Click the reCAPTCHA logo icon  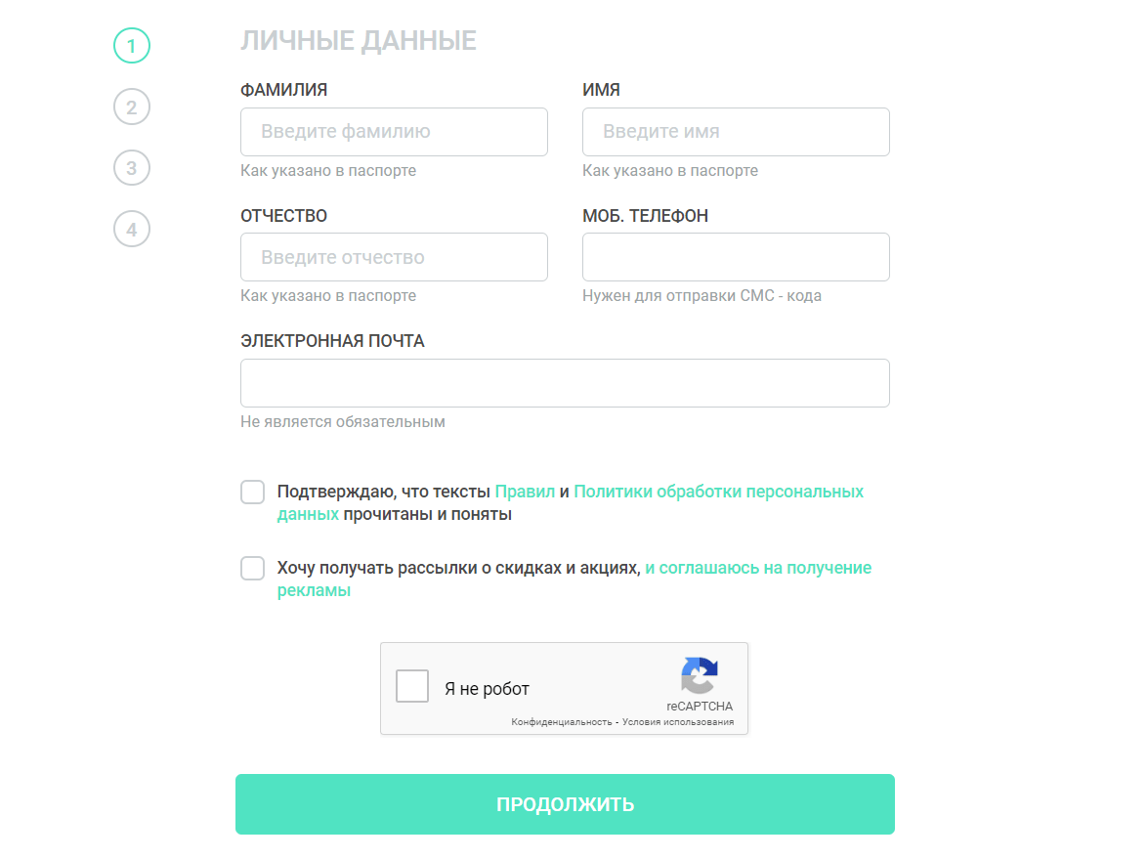[x=700, y=675]
